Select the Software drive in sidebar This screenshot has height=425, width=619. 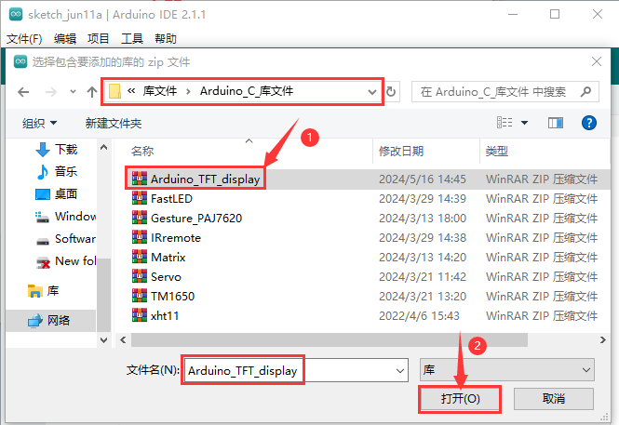pos(65,239)
